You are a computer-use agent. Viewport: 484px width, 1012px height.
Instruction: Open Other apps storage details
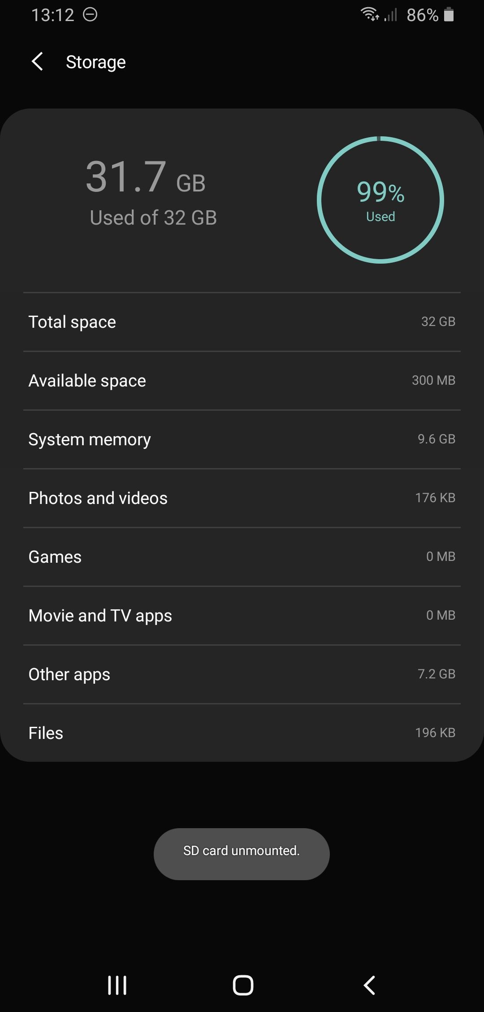click(x=242, y=674)
